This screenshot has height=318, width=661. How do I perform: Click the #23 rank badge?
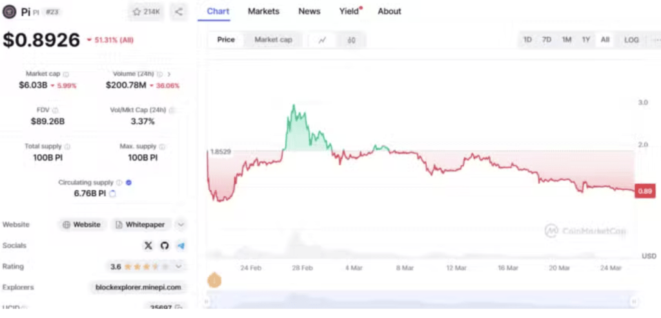tap(52, 12)
